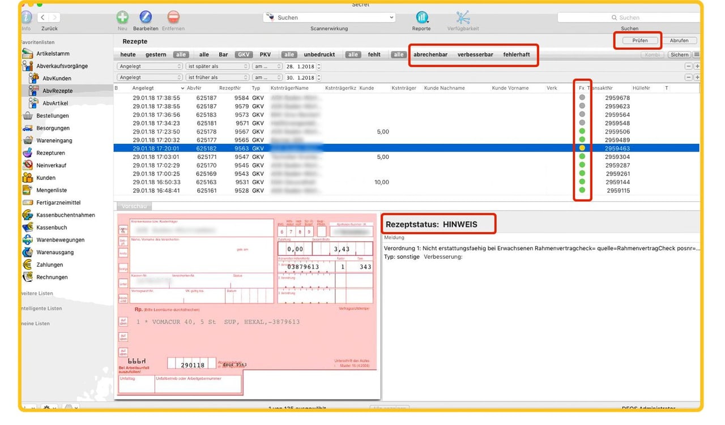Click the Sichern button
The image size is (725, 425).
[679, 55]
